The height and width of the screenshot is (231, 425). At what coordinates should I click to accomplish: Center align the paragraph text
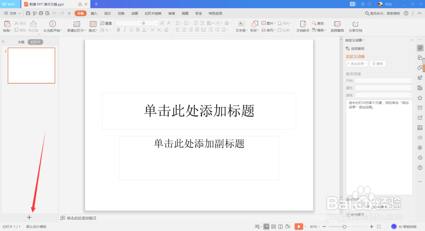184,30
